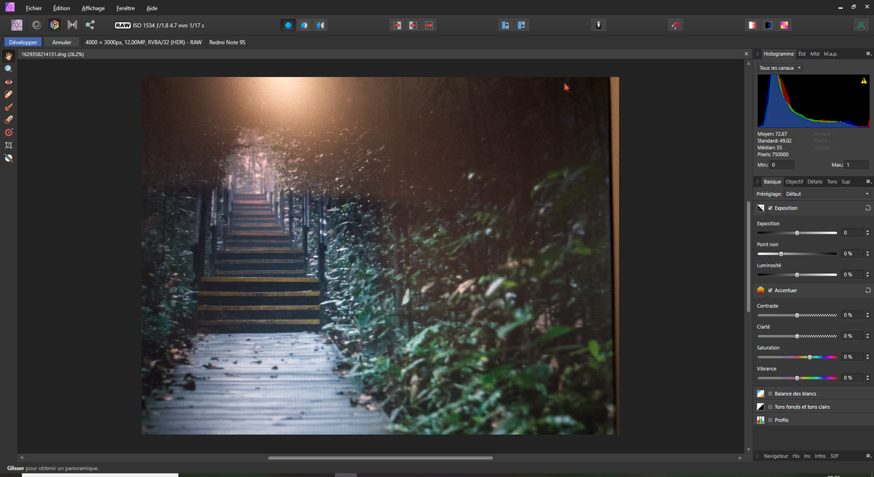This screenshot has height=477, width=874.
Task: Click the histogram Min value field
Action: 783,165
